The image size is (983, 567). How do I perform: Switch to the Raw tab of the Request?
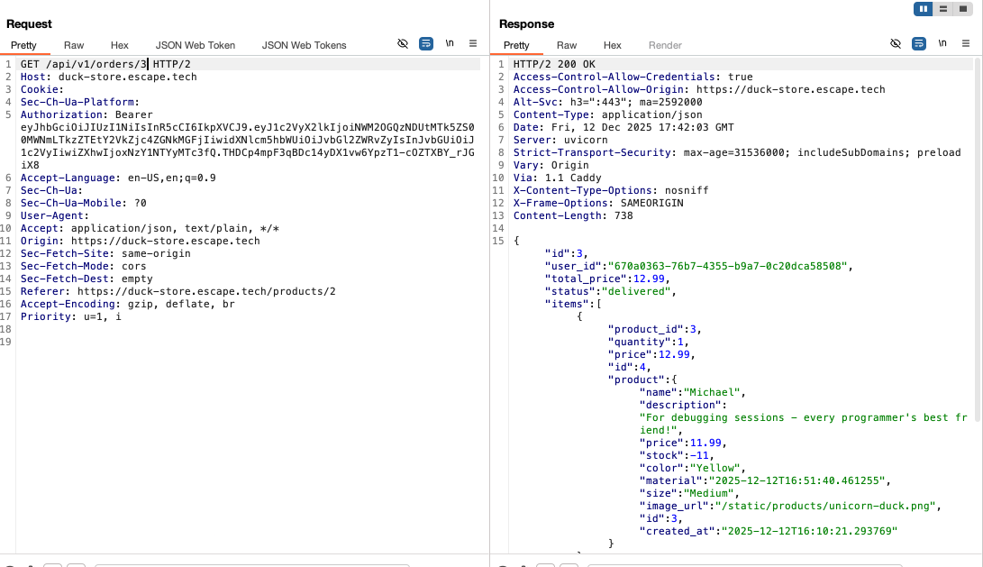[x=73, y=44]
